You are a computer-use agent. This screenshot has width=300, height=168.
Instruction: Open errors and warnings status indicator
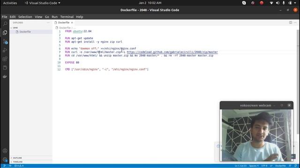click(19, 166)
